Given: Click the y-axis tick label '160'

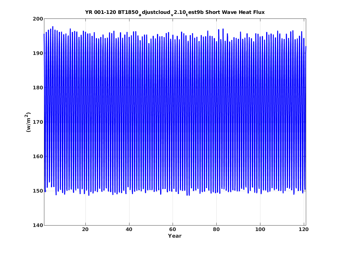Looking at the screenshot, I should point(38,156).
